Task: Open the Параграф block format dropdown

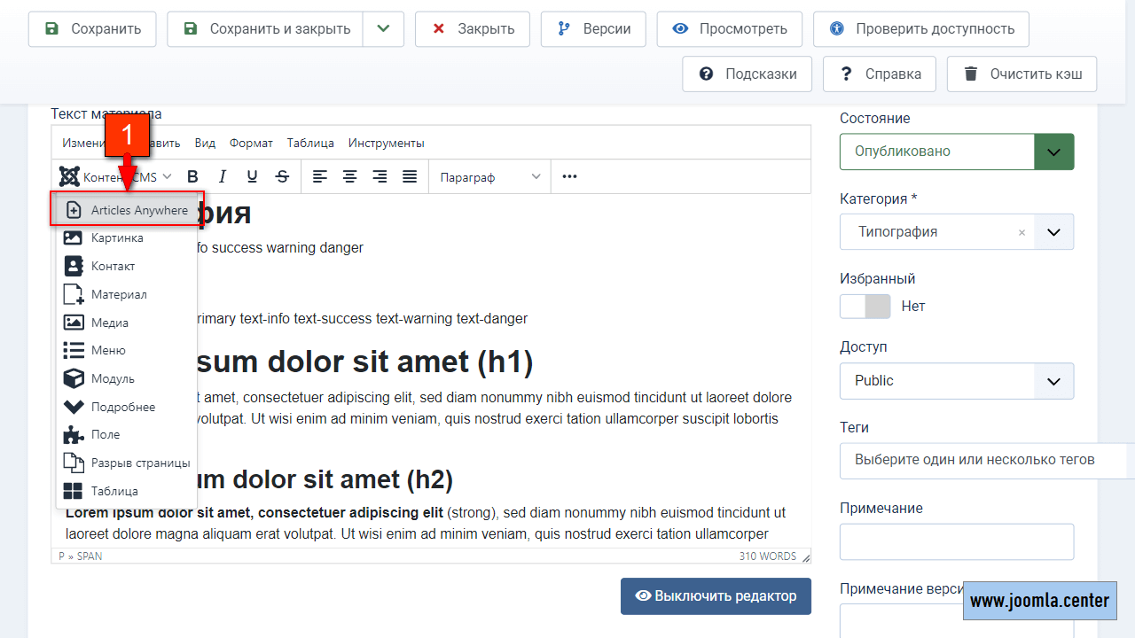Action: (x=489, y=176)
